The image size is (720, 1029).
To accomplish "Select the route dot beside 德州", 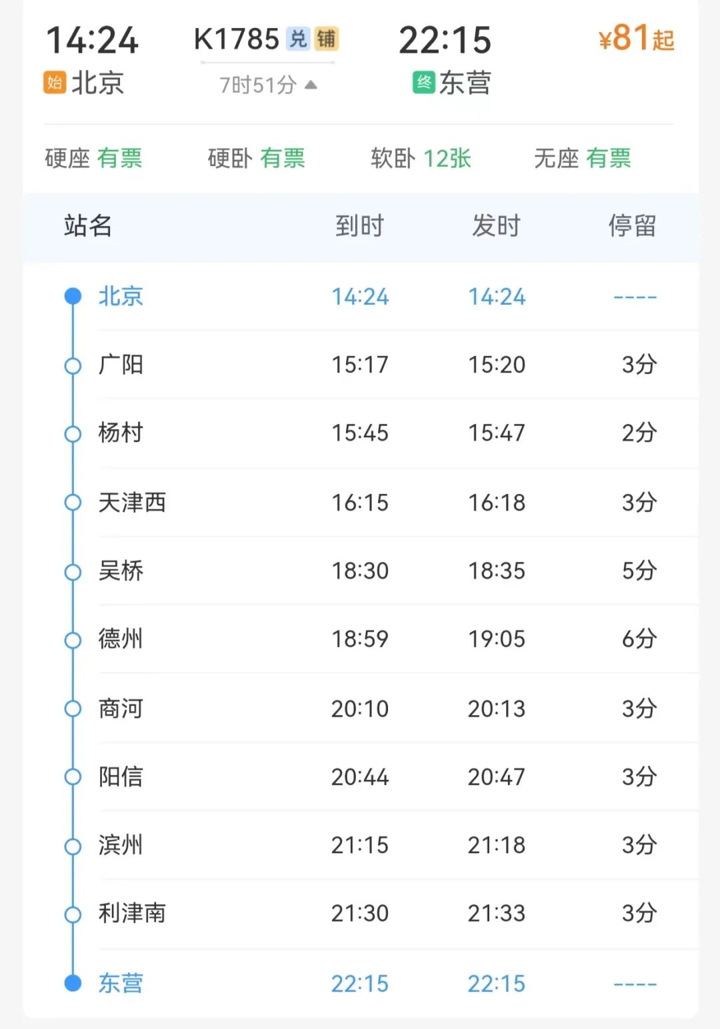I will coord(73,640).
